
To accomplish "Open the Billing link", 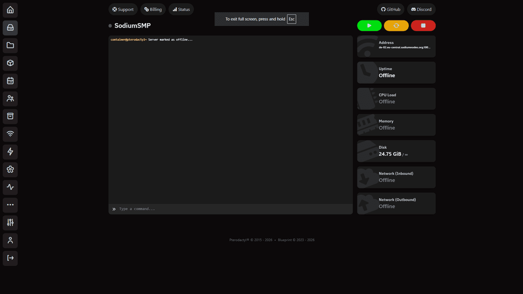I will point(153,9).
